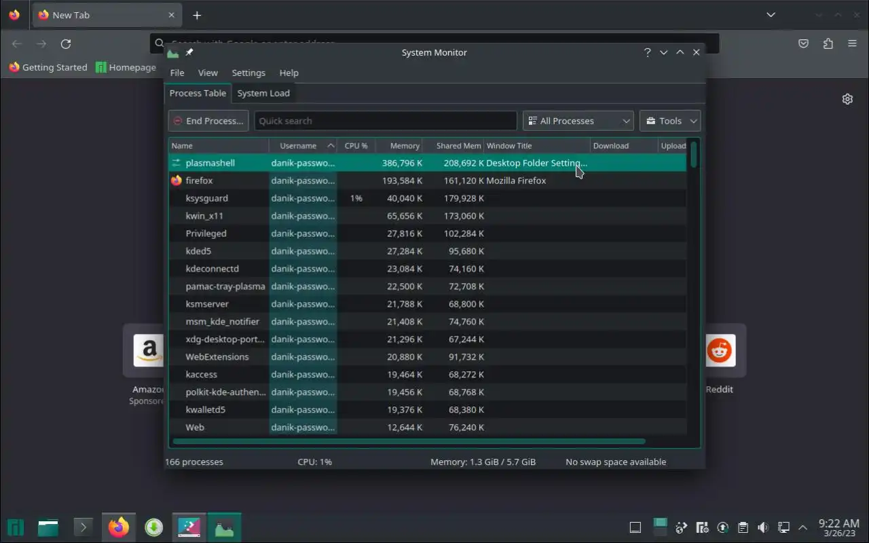Open the Firefox hamburger application menu
869x543 pixels.
coord(852,43)
